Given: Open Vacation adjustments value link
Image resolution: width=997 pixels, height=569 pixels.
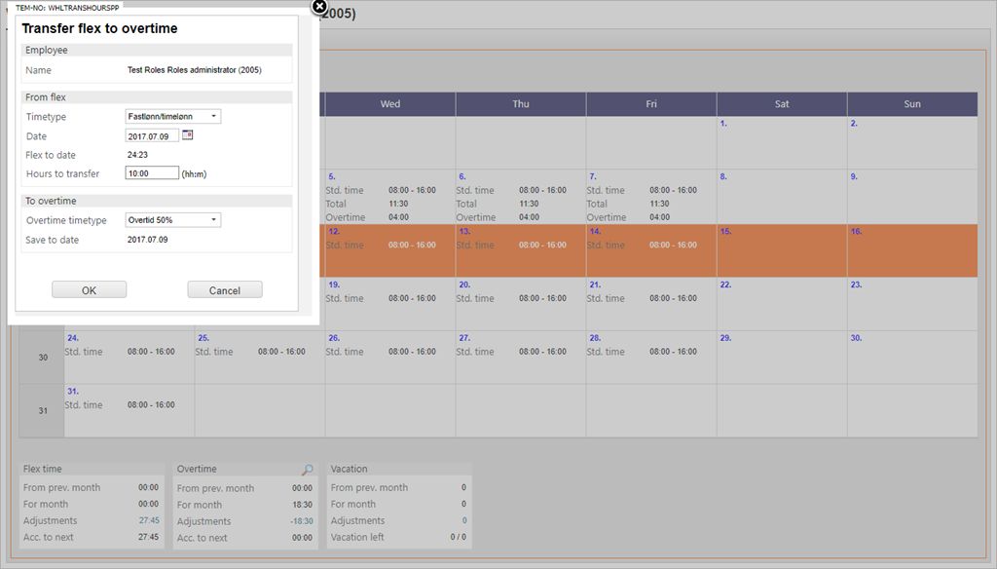Looking at the screenshot, I should point(463,521).
